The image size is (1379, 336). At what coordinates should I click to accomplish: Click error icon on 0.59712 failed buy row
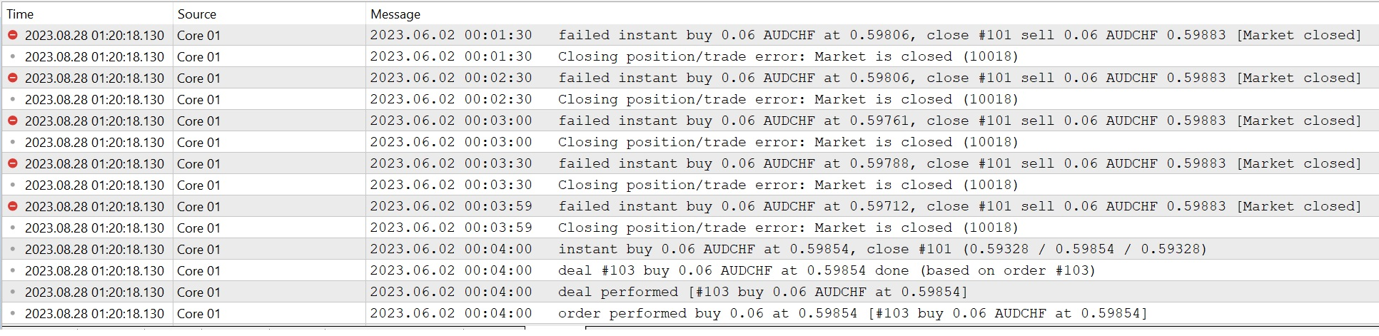click(13, 206)
